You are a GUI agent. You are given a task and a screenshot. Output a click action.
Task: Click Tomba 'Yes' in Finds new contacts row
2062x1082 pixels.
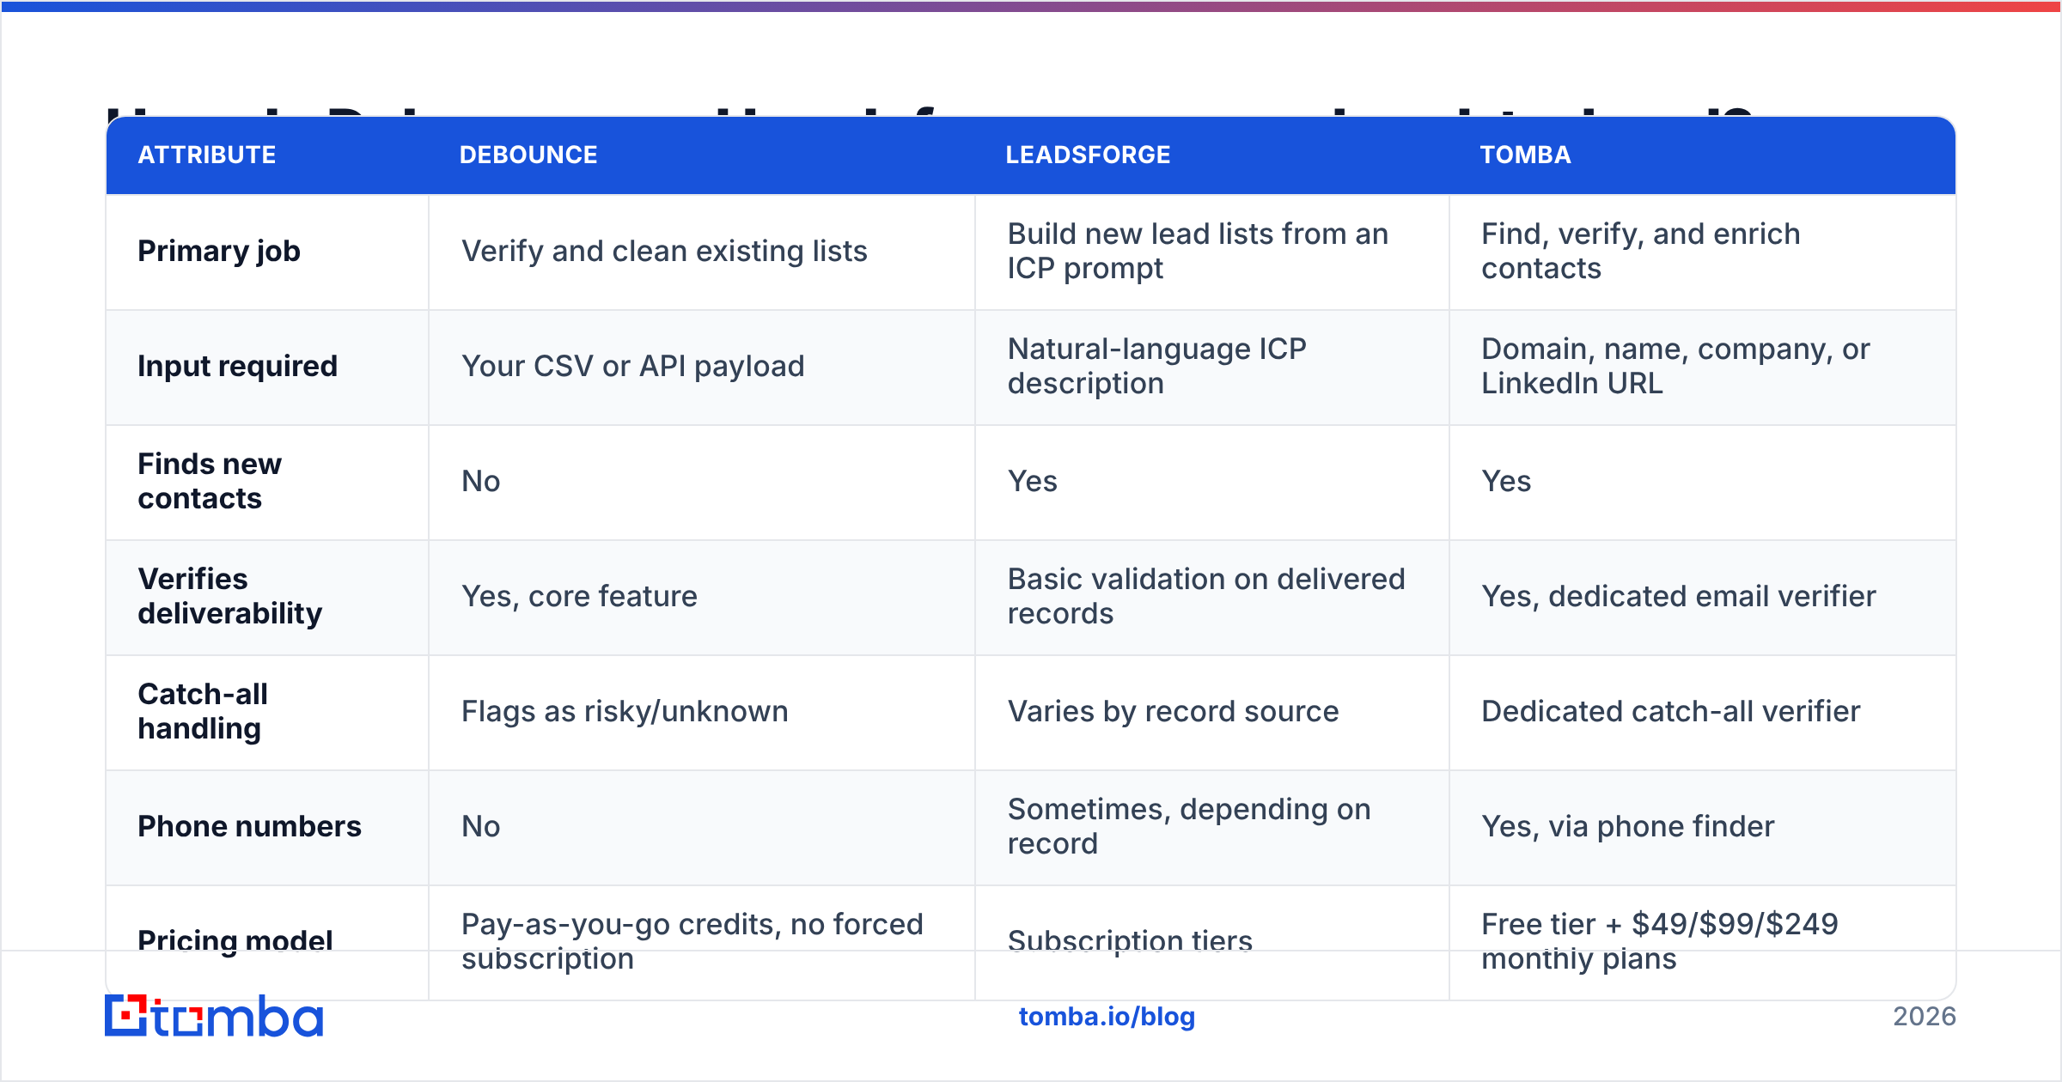(1506, 481)
